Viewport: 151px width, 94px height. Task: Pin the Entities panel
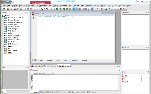(146, 72)
